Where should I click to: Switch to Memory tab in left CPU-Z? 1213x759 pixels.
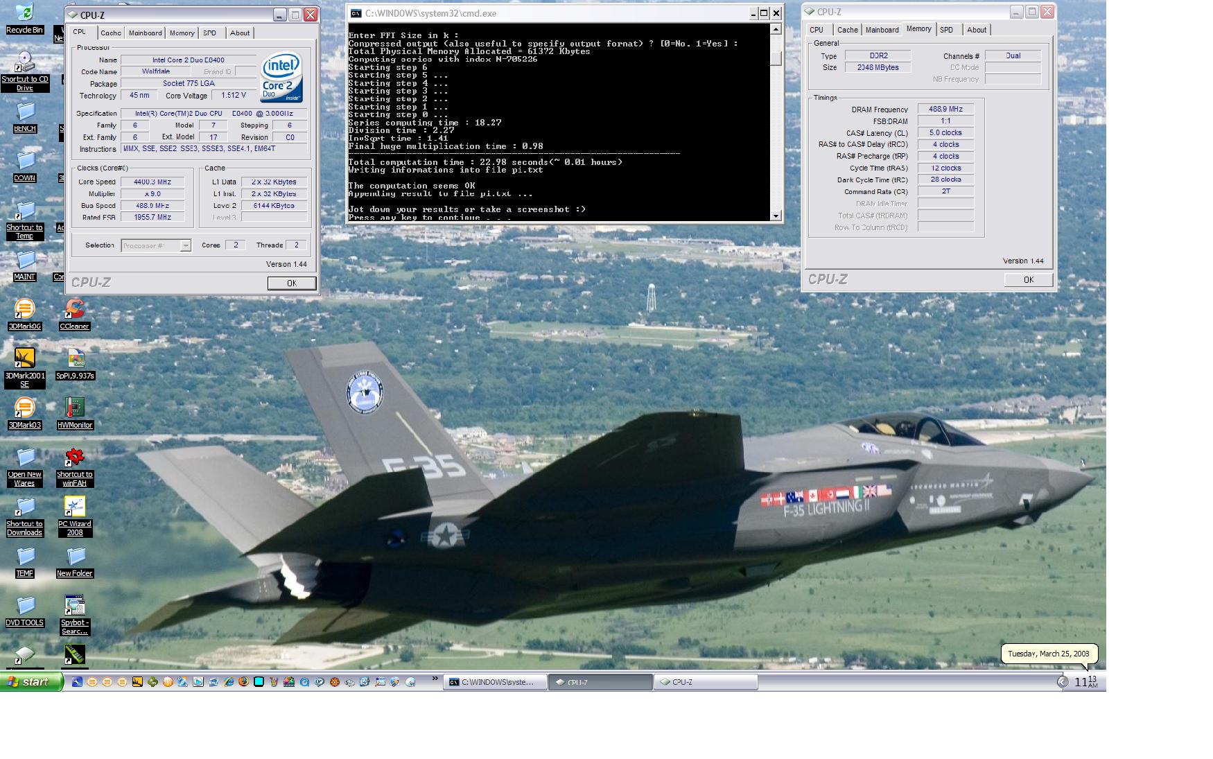182,33
